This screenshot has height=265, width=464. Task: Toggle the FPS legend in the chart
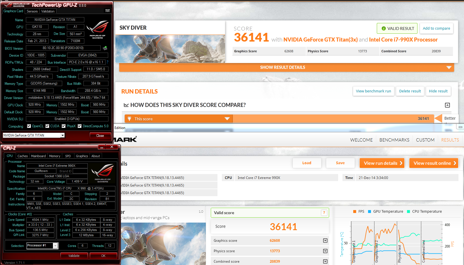358,212
